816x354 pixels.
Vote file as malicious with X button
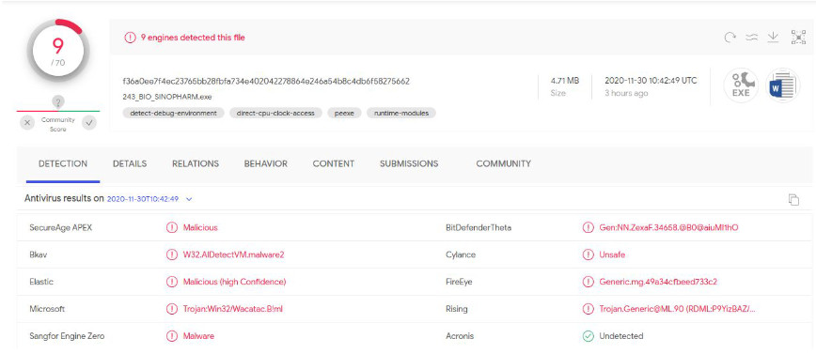tap(27, 123)
